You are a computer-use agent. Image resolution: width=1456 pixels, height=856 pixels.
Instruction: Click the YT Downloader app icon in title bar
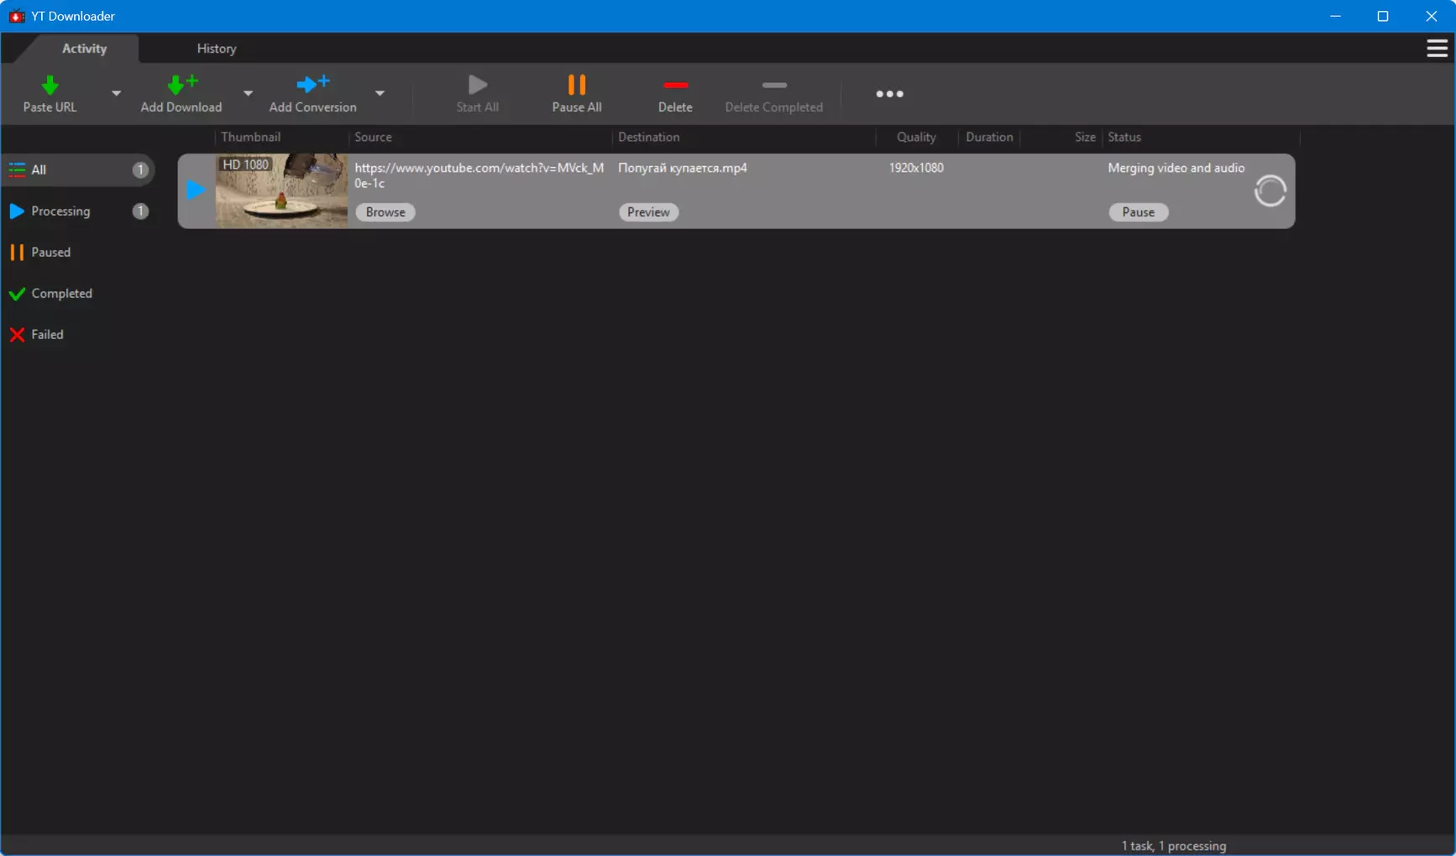[x=16, y=16]
